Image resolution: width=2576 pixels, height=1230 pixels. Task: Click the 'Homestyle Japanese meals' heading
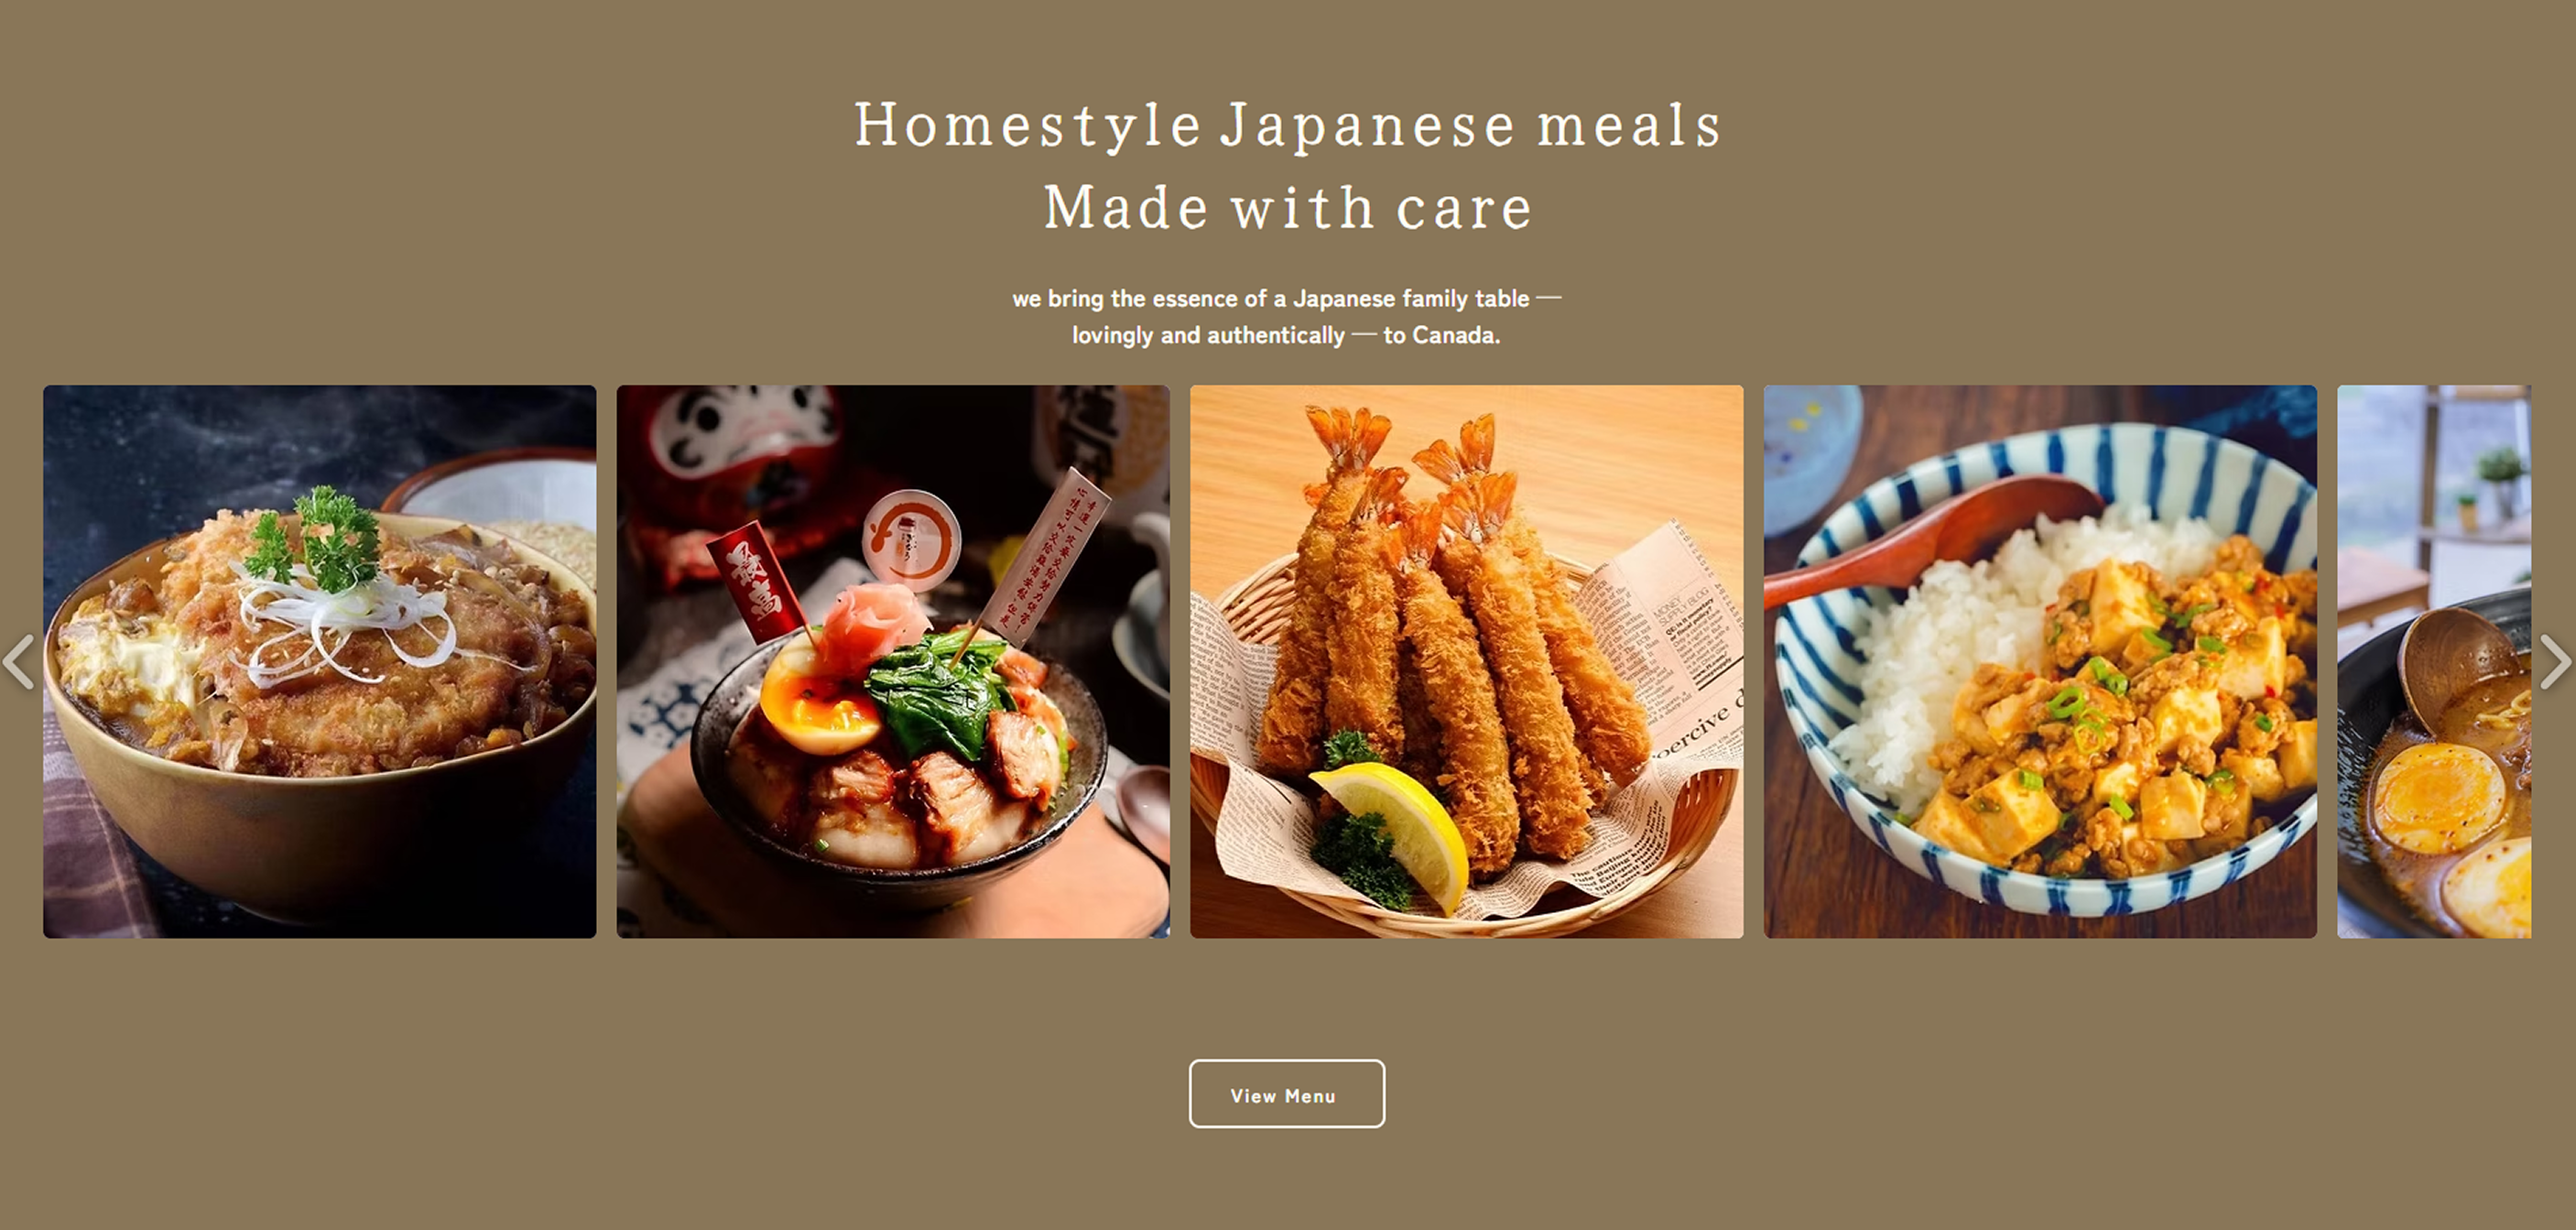pyautogui.click(x=1287, y=126)
